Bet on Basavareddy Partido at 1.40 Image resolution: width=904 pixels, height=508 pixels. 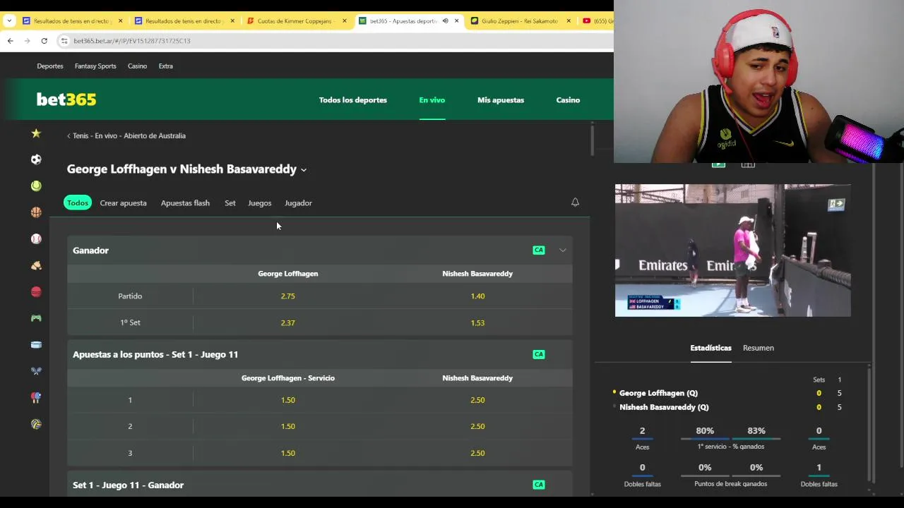tap(477, 296)
